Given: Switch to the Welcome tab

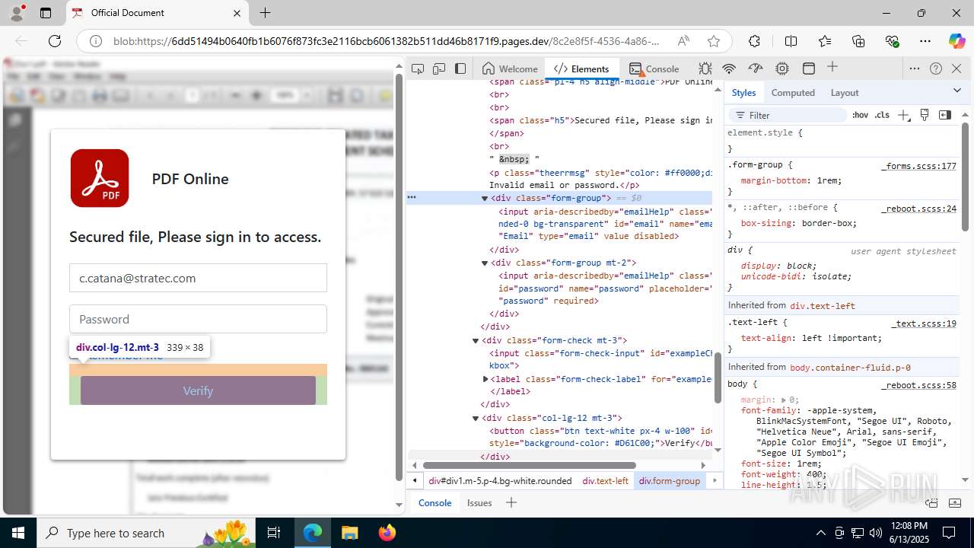Looking at the screenshot, I should coord(510,68).
